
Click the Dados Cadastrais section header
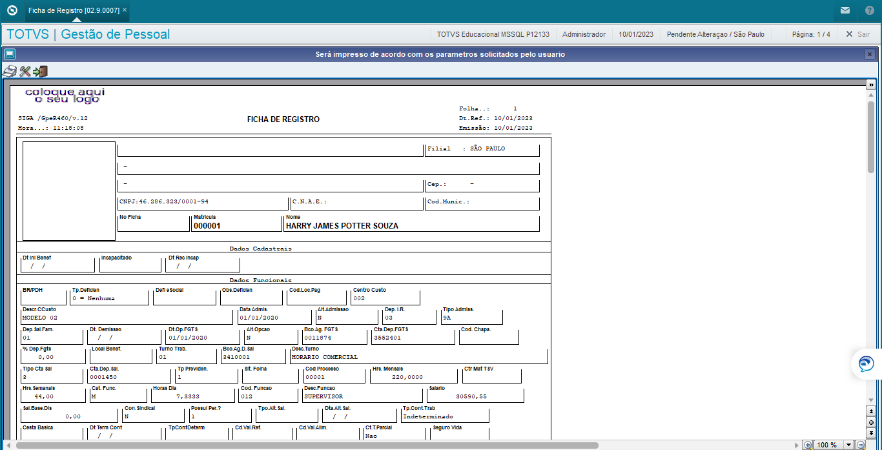tap(261, 248)
